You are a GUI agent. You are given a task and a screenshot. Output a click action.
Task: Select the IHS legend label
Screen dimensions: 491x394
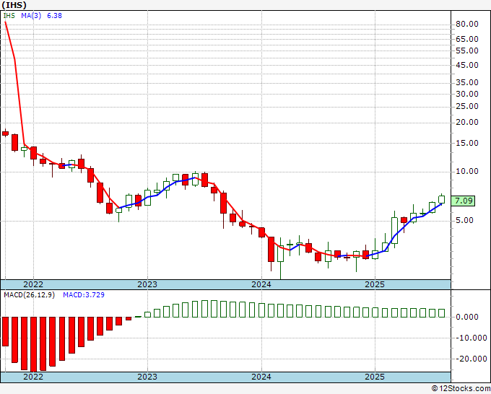(x=9, y=16)
